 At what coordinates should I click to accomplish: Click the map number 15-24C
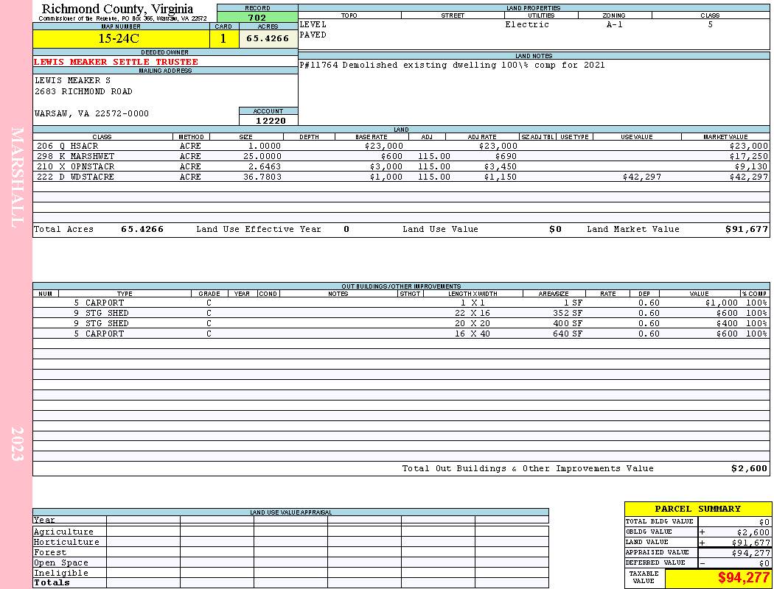119,38
